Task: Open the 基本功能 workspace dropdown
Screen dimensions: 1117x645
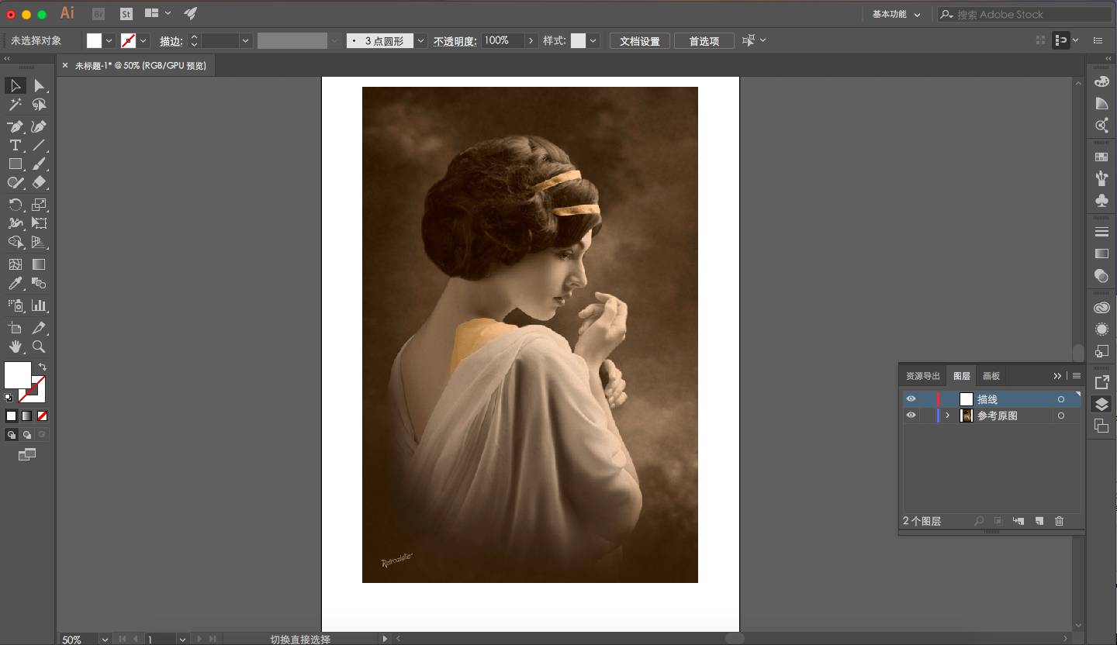Action: pyautogui.click(x=896, y=14)
